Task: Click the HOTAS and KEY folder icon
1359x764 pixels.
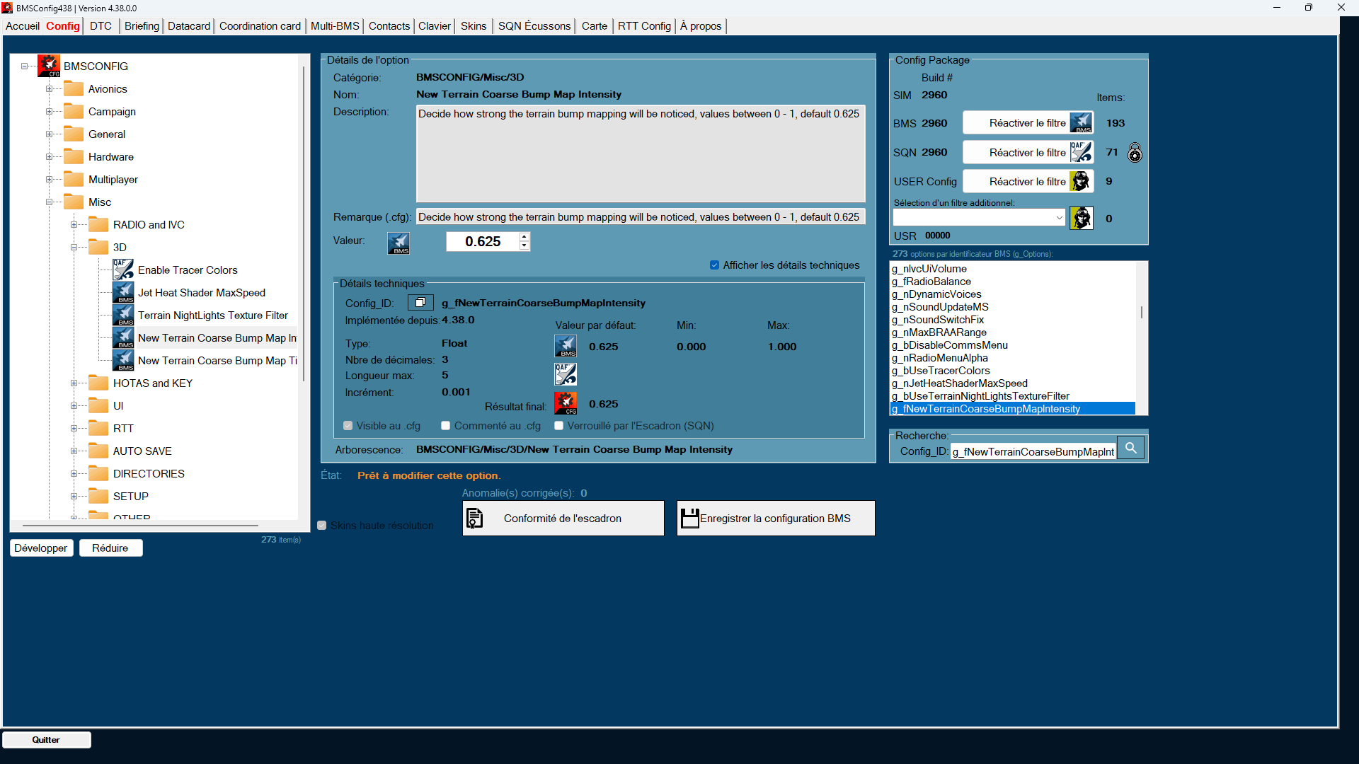Action: coord(98,383)
